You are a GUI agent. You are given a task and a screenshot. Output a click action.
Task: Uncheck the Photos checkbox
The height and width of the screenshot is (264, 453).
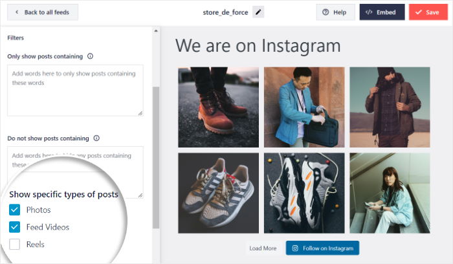[x=15, y=210]
